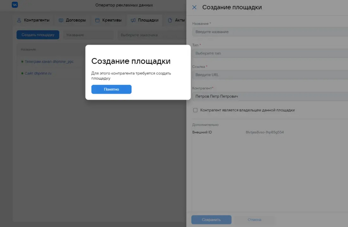Close the Создание площадки side panel
Viewport: 348px width, 227px height.
click(194, 7)
